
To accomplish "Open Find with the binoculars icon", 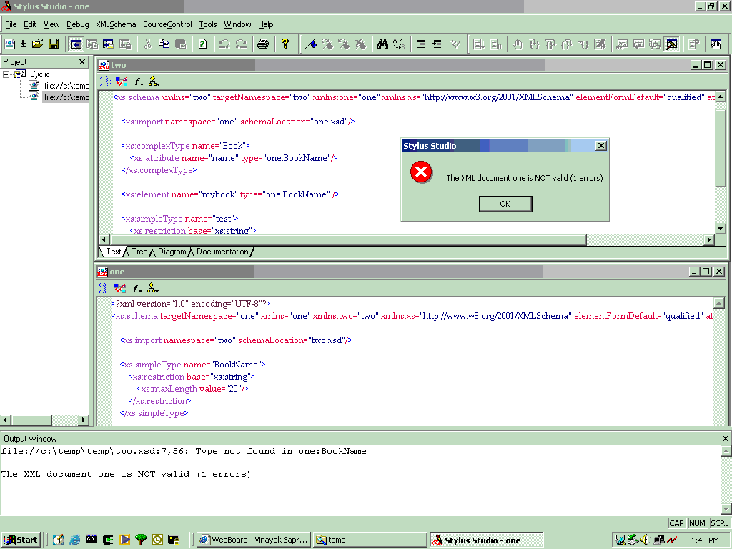I will pyautogui.click(x=383, y=44).
